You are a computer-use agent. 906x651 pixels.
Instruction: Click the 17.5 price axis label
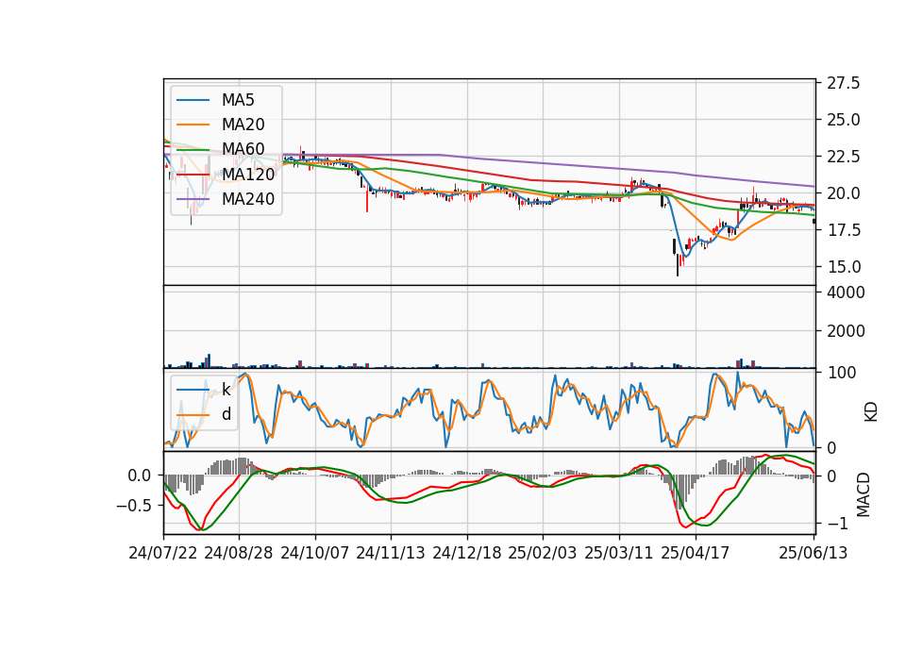[x=843, y=230]
